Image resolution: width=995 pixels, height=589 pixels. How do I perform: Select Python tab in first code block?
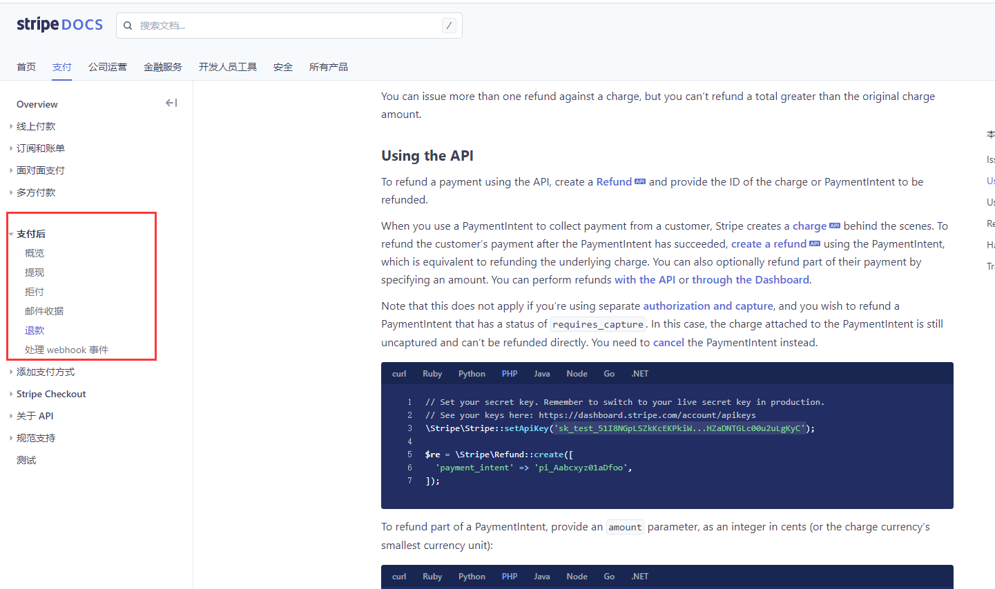tap(472, 374)
